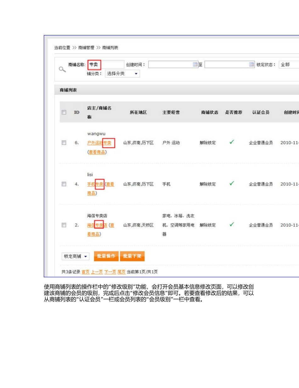299x388 pixels.
Task: Check the box for shop ID 6
Action: 64,143
